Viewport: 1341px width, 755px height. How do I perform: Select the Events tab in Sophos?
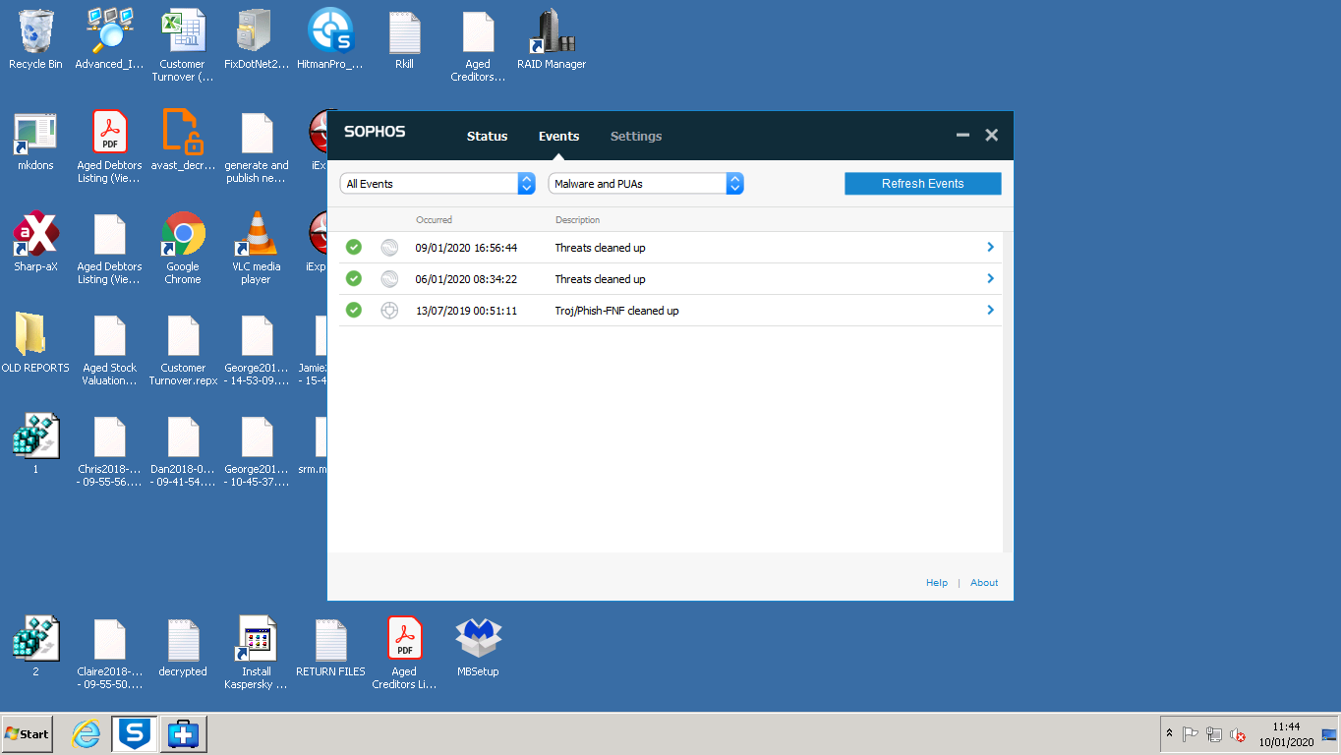[558, 137]
